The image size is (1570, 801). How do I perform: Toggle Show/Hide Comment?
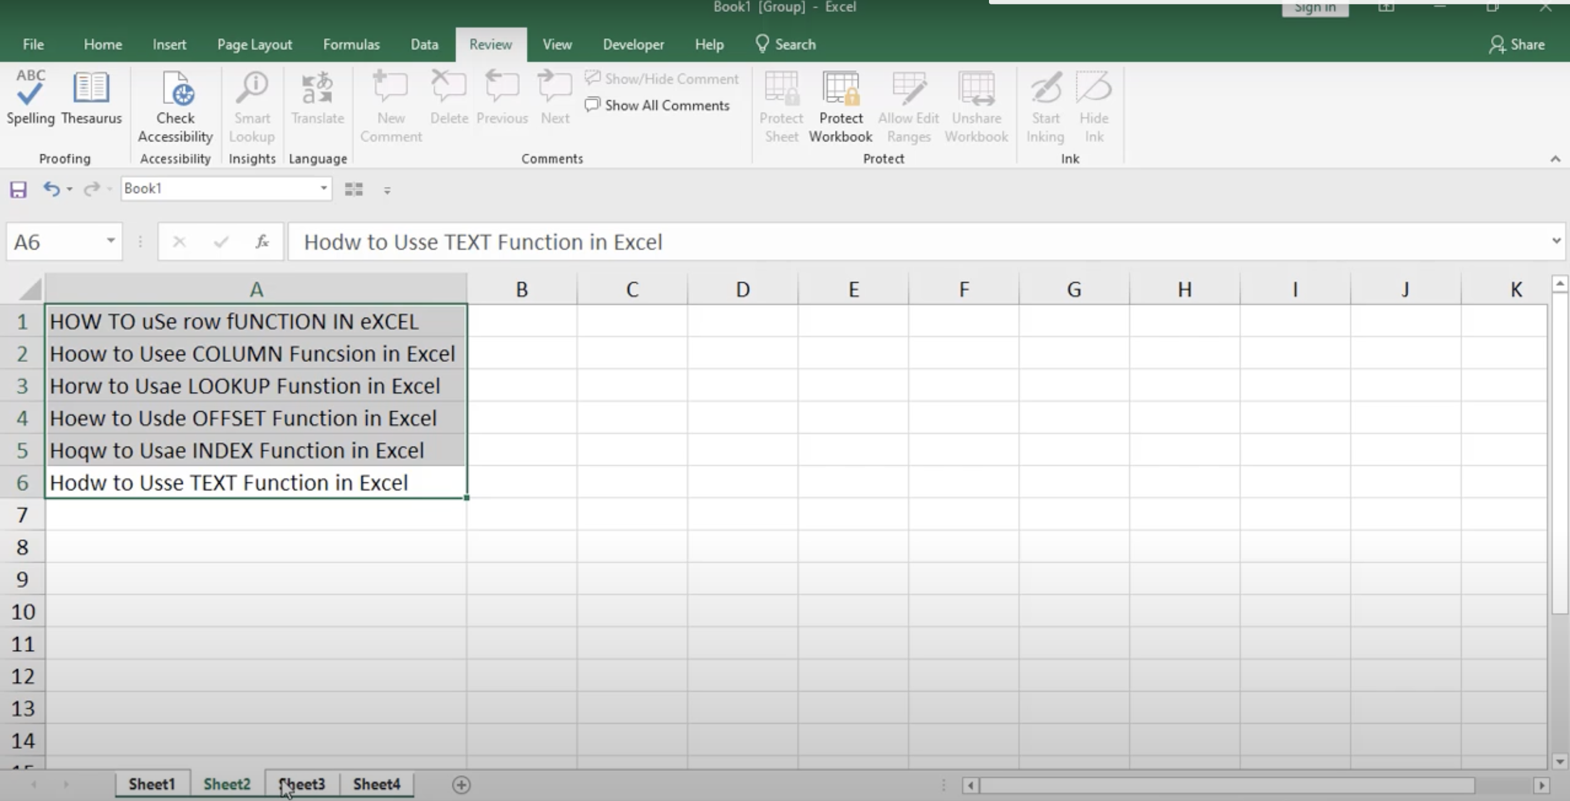(x=661, y=78)
